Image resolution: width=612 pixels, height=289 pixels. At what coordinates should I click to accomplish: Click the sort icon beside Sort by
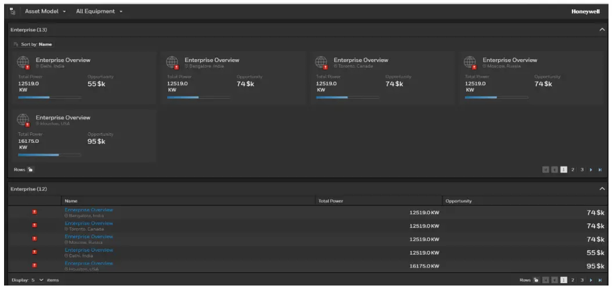click(x=16, y=45)
